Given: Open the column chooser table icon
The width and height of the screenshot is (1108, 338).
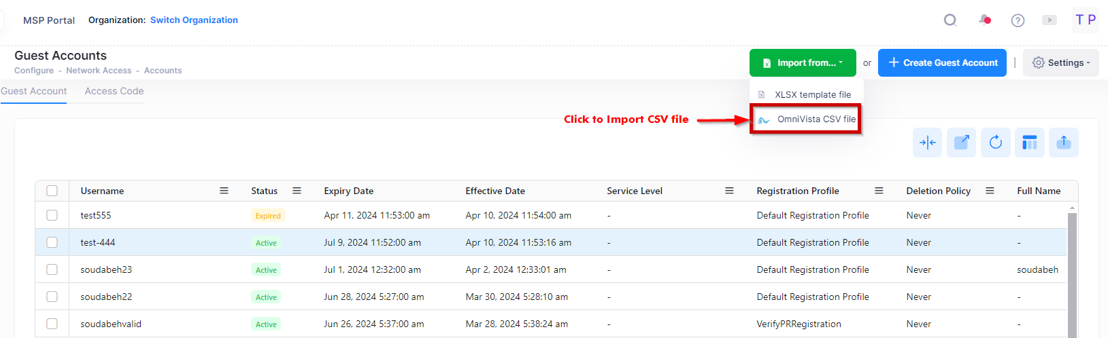Looking at the screenshot, I should [1029, 143].
